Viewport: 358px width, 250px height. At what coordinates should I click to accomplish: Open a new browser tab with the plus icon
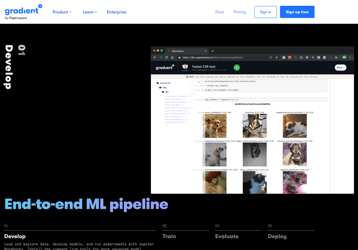click(212, 50)
